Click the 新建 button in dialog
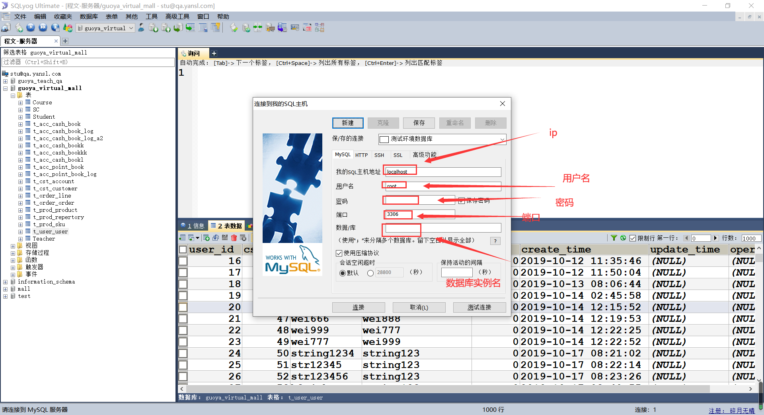This screenshot has height=415, width=764. click(x=348, y=123)
